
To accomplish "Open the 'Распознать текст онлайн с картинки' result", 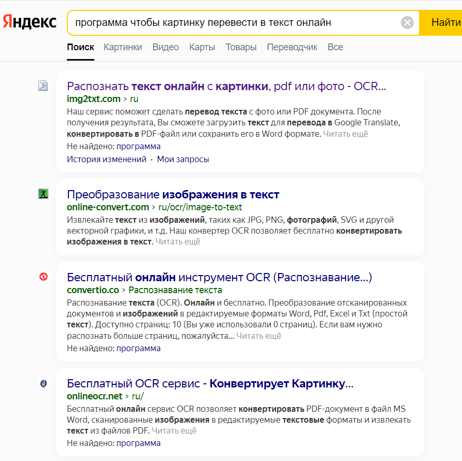I will click(226, 86).
